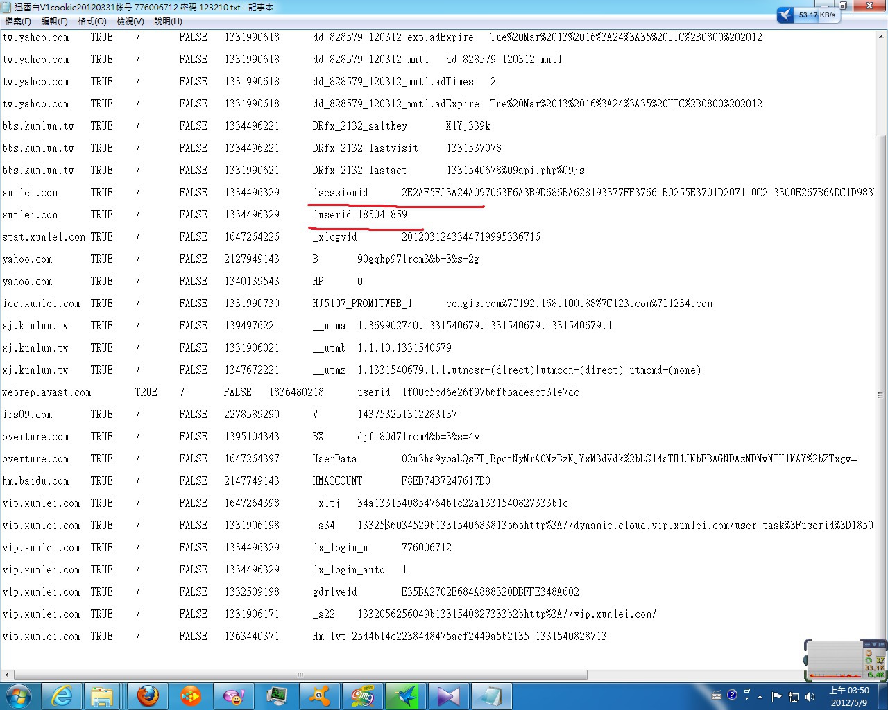The height and width of the screenshot is (710, 888).
Task: Open Yahoo Messenger from the taskbar
Action: tap(233, 695)
